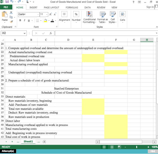Open Conditional Formatting menu

[x=89, y=17]
